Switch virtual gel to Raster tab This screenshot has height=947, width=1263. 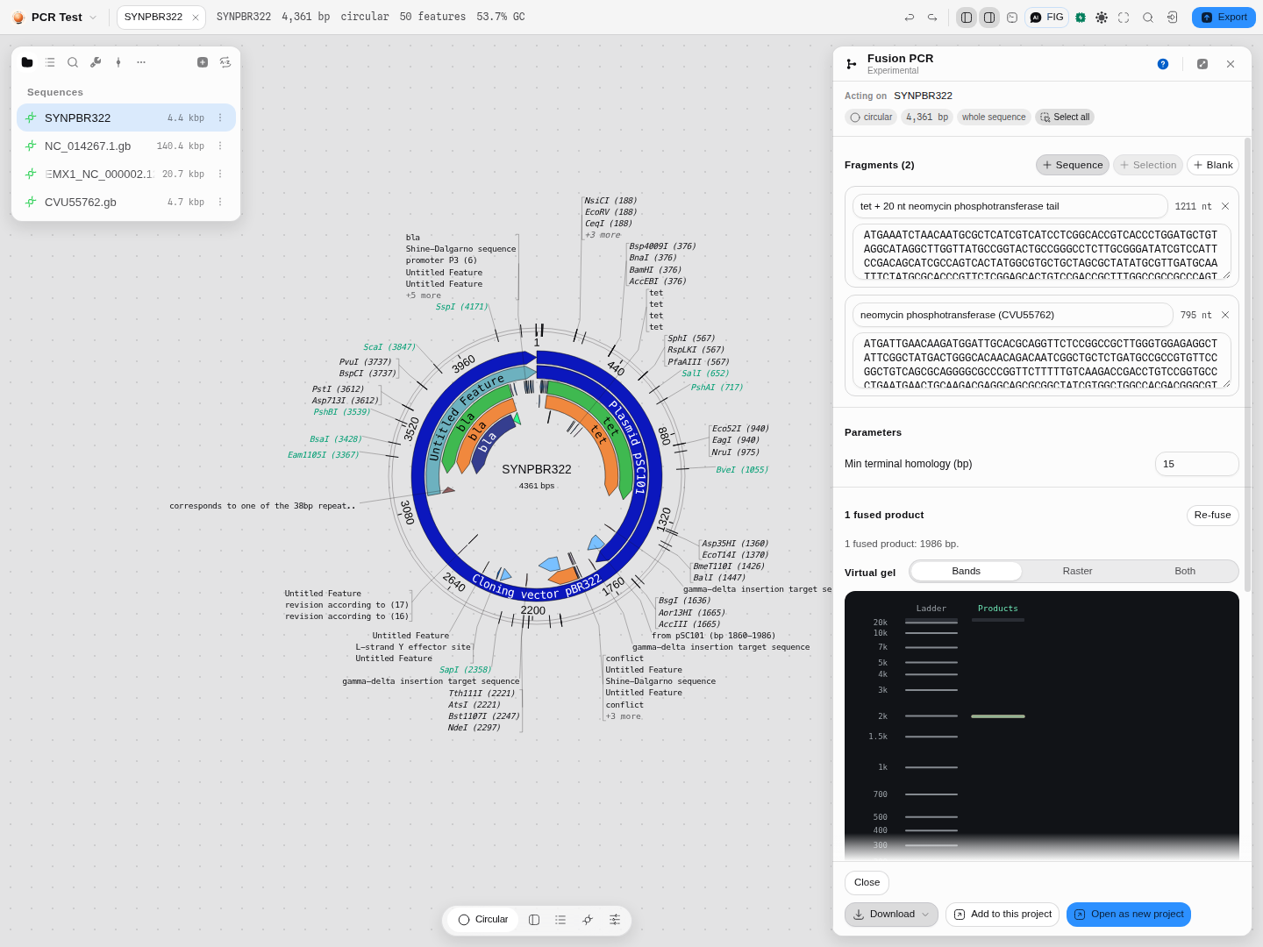1077,571
